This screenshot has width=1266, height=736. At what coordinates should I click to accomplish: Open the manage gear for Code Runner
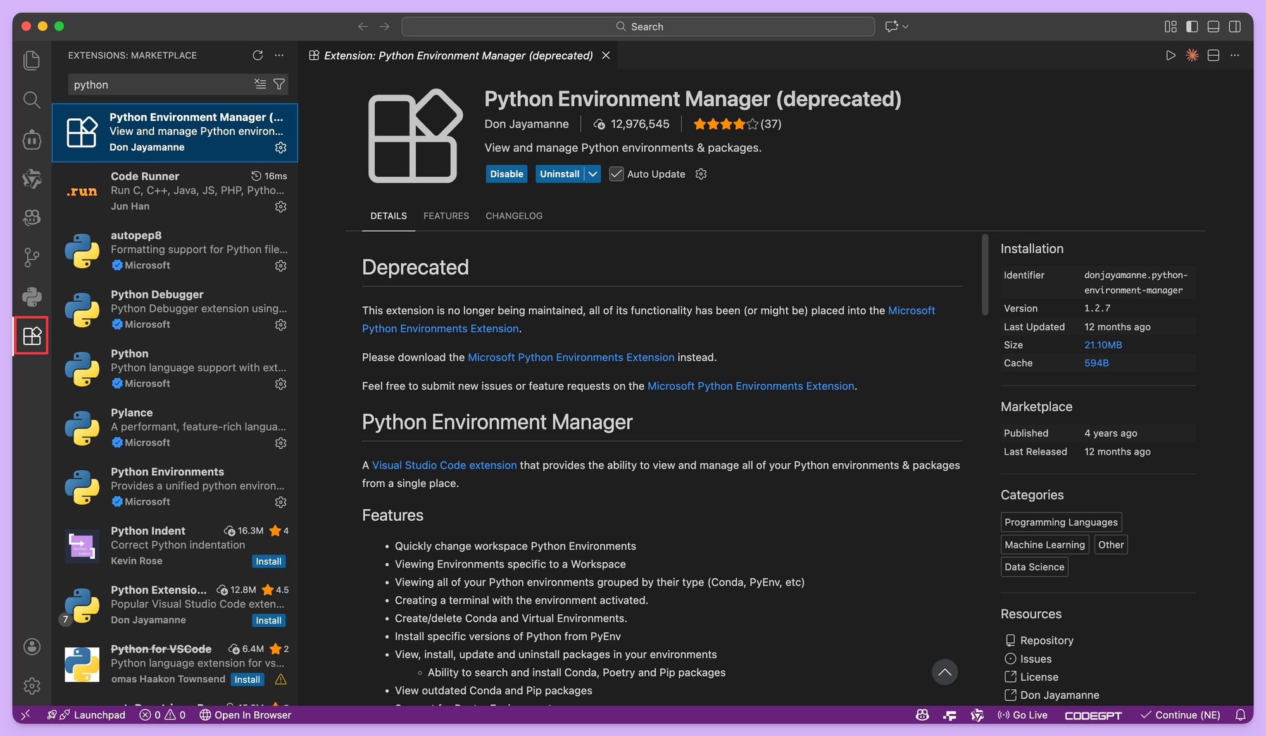click(280, 206)
